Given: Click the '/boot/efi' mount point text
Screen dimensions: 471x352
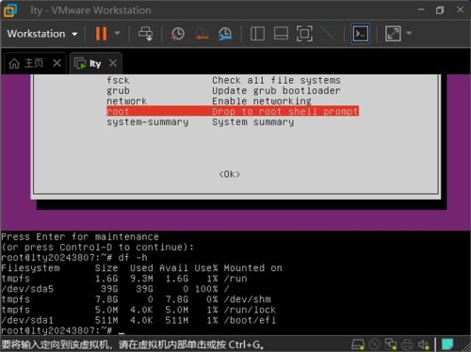Looking at the screenshot, I should click(250, 320).
